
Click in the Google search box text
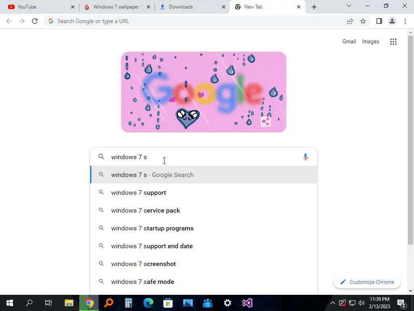pyautogui.click(x=203, y=157)
